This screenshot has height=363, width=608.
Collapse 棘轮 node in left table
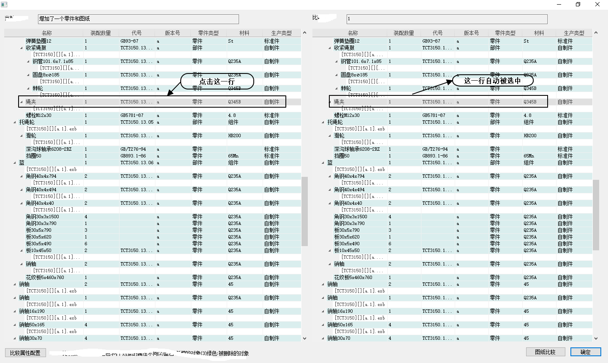[29, 89]
